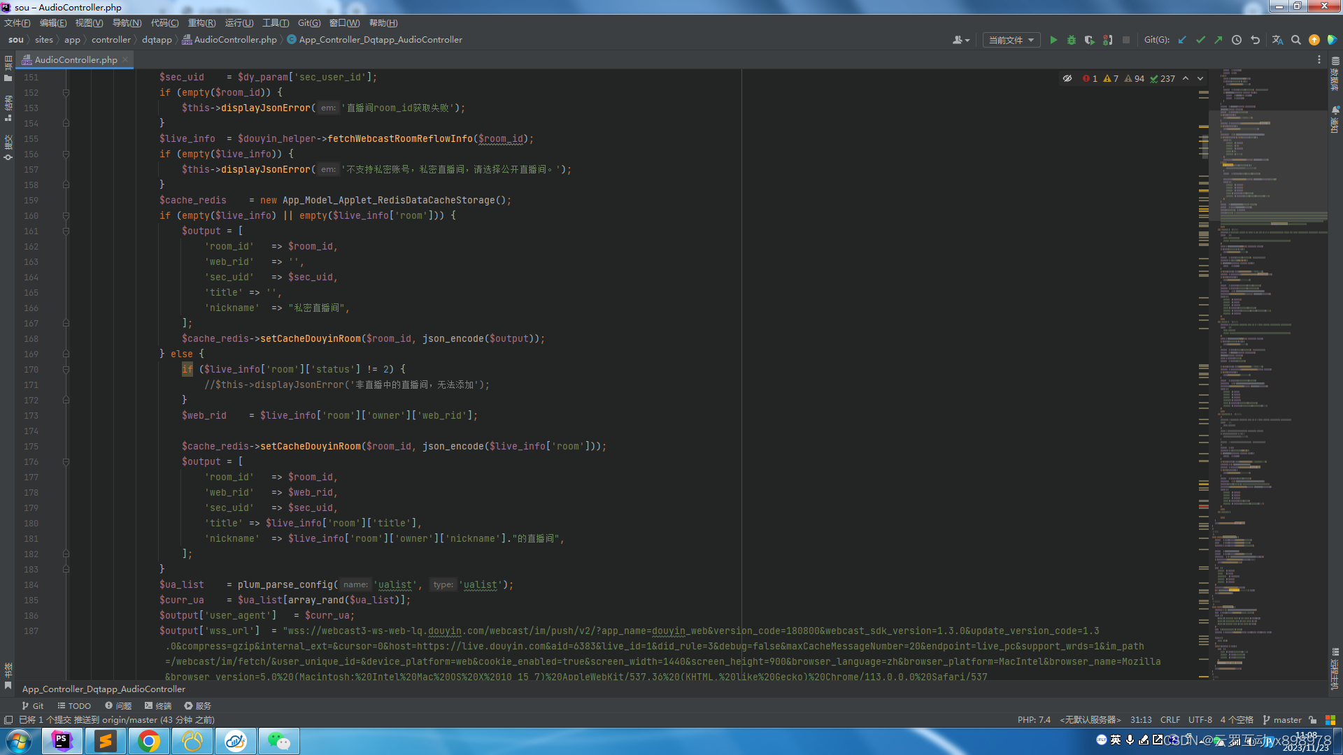Click the PHP: 7.4 language level status
Viewport: 1343px width, 755px height.
click(1034, 720)
